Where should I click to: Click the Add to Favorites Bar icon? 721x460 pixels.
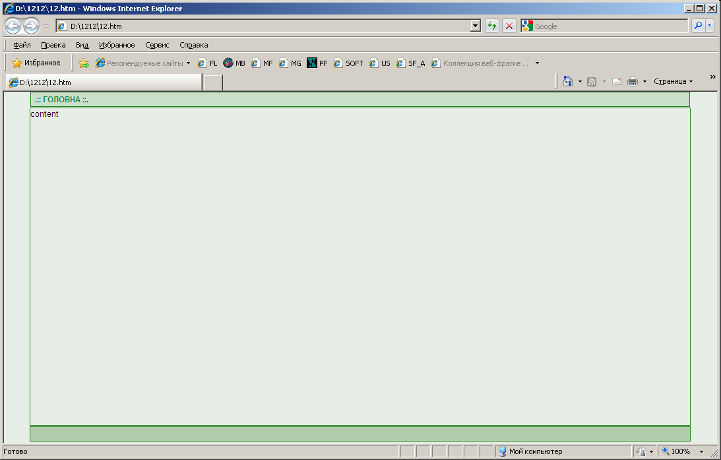pyautogui.click(x=84, y=63)
